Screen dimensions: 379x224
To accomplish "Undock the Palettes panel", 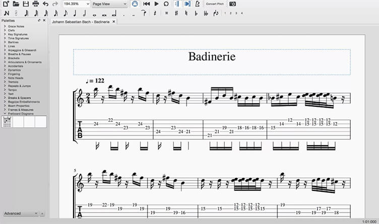I will [39, 20].
